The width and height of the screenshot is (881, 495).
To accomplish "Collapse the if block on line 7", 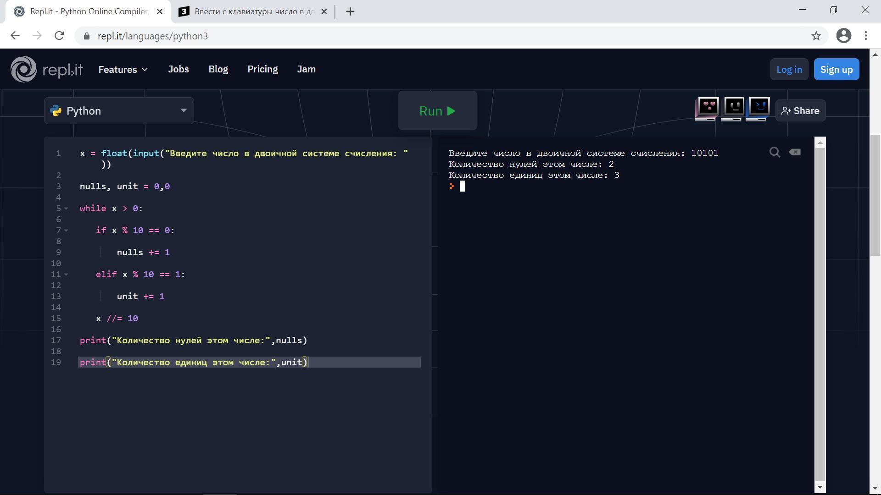I will pyautogui.click(x=67, y=231).
